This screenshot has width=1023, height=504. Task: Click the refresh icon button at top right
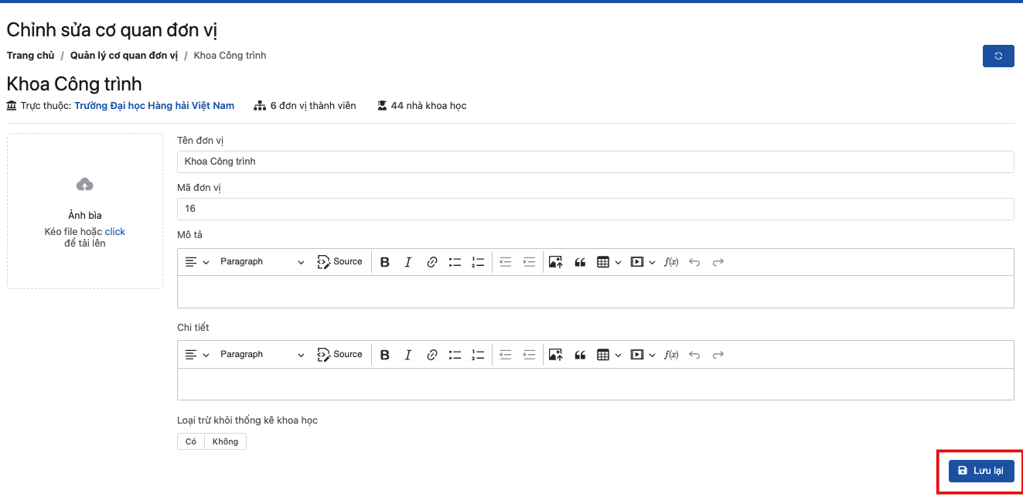point(998,56)
